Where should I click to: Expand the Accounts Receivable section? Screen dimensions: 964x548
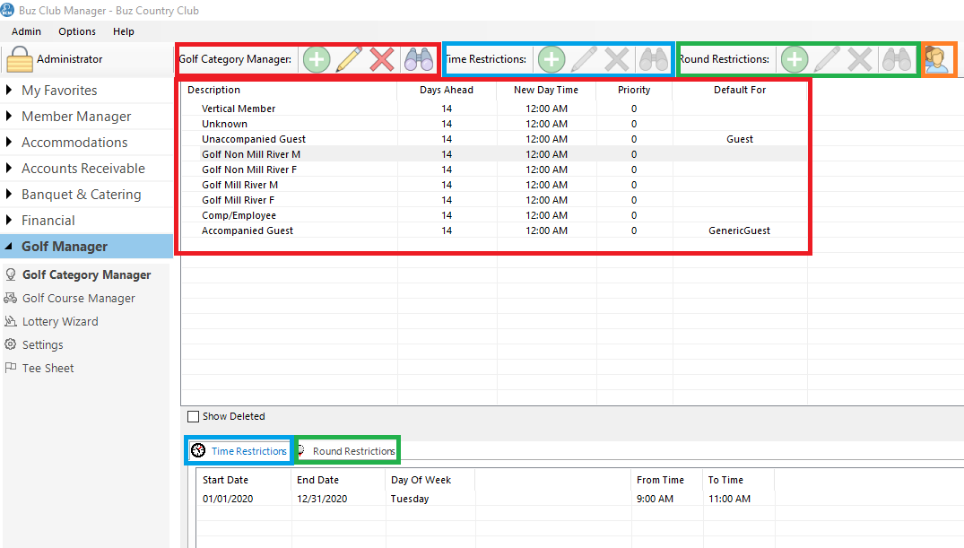coord(83,169)
